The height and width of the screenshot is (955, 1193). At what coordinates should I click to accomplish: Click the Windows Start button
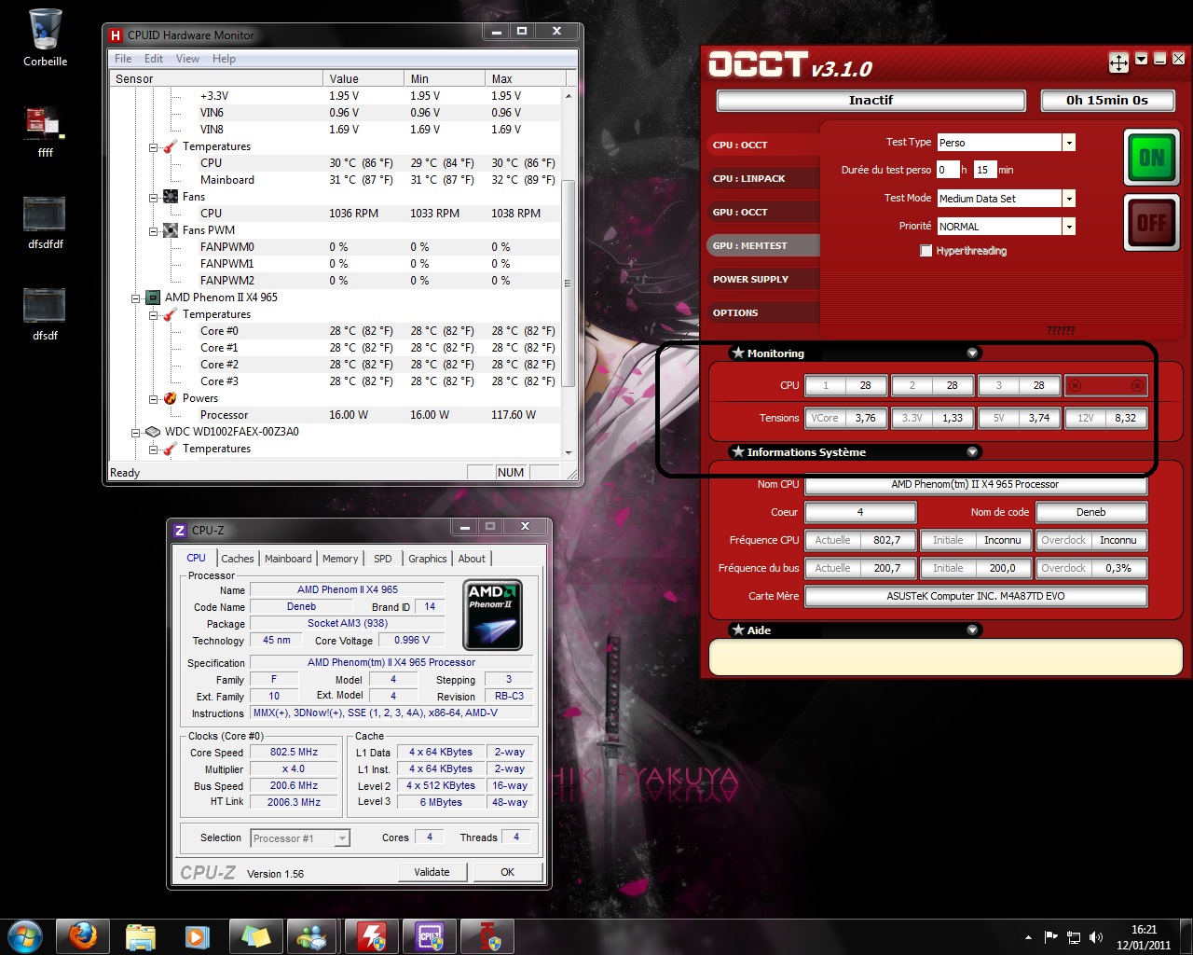24,935
